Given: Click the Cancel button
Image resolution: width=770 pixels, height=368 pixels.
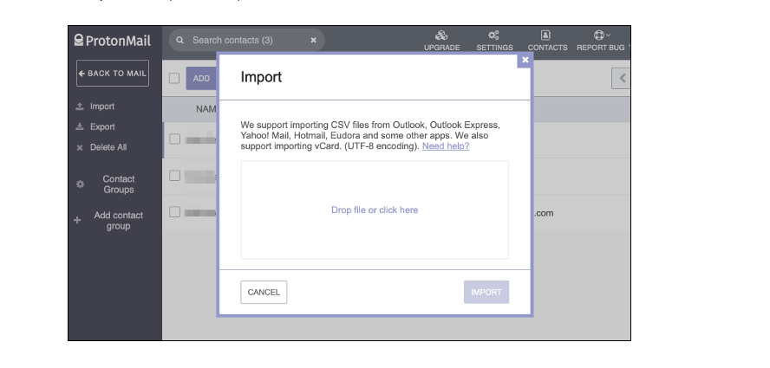Looking at the screenshot, I should click(264, 292).
